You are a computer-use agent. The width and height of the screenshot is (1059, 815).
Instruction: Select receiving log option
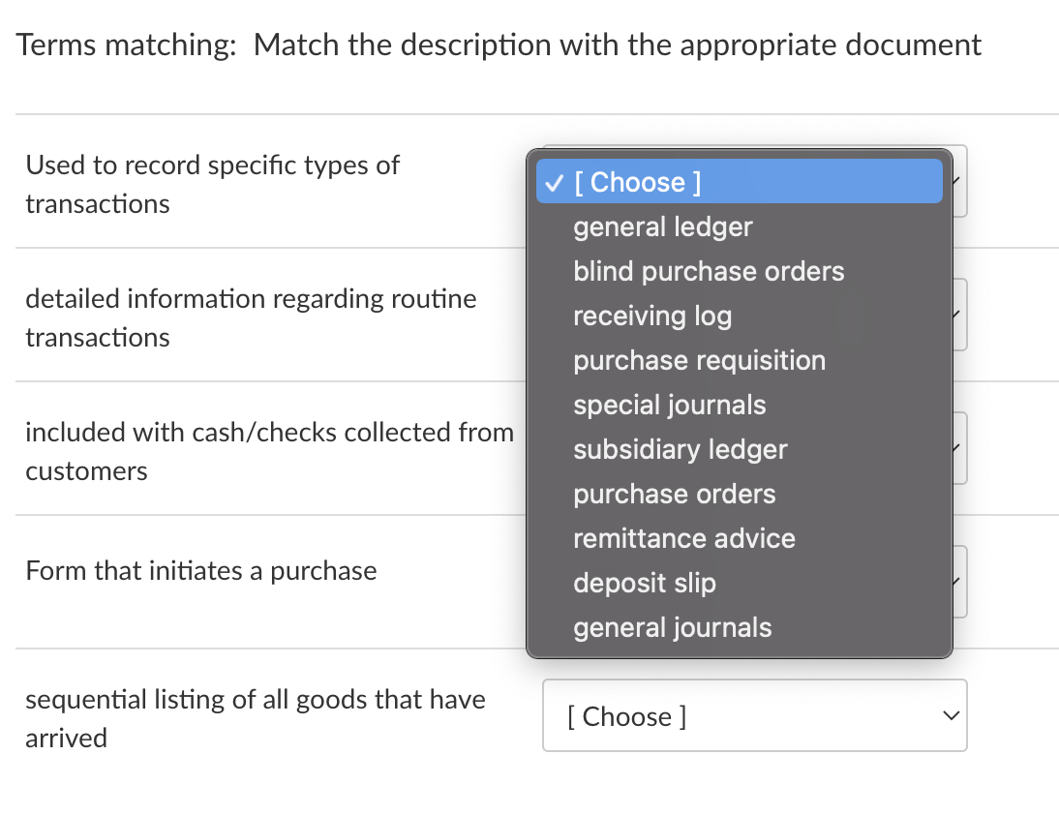739,316
